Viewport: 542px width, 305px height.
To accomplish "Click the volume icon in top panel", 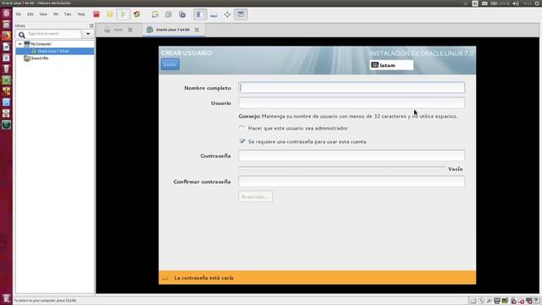I will click(x=516, y=3).
